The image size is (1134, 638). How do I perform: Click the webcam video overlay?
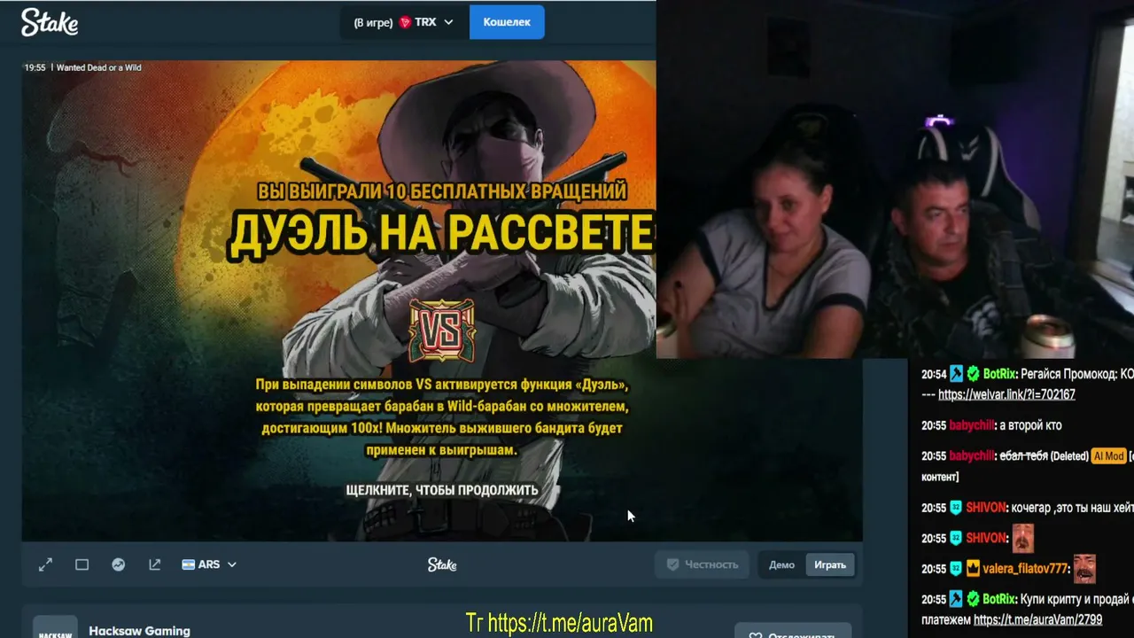pyautogui.click(x=895, y=179)
